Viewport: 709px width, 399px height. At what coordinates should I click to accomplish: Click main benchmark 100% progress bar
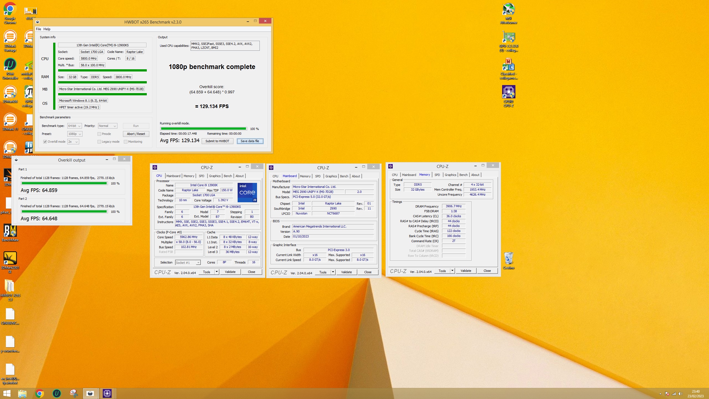click(x=204, y=129)
